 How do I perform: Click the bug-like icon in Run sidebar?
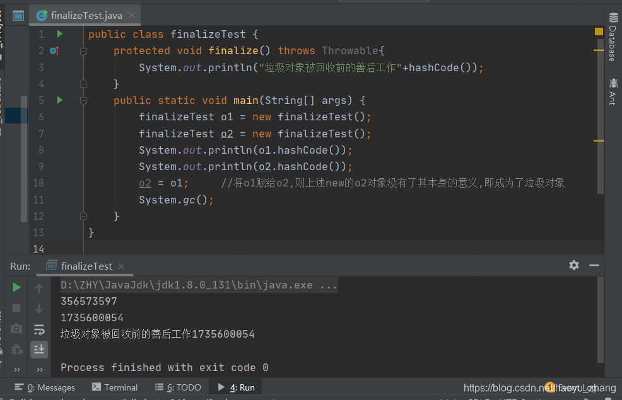(x=16, y=350)
